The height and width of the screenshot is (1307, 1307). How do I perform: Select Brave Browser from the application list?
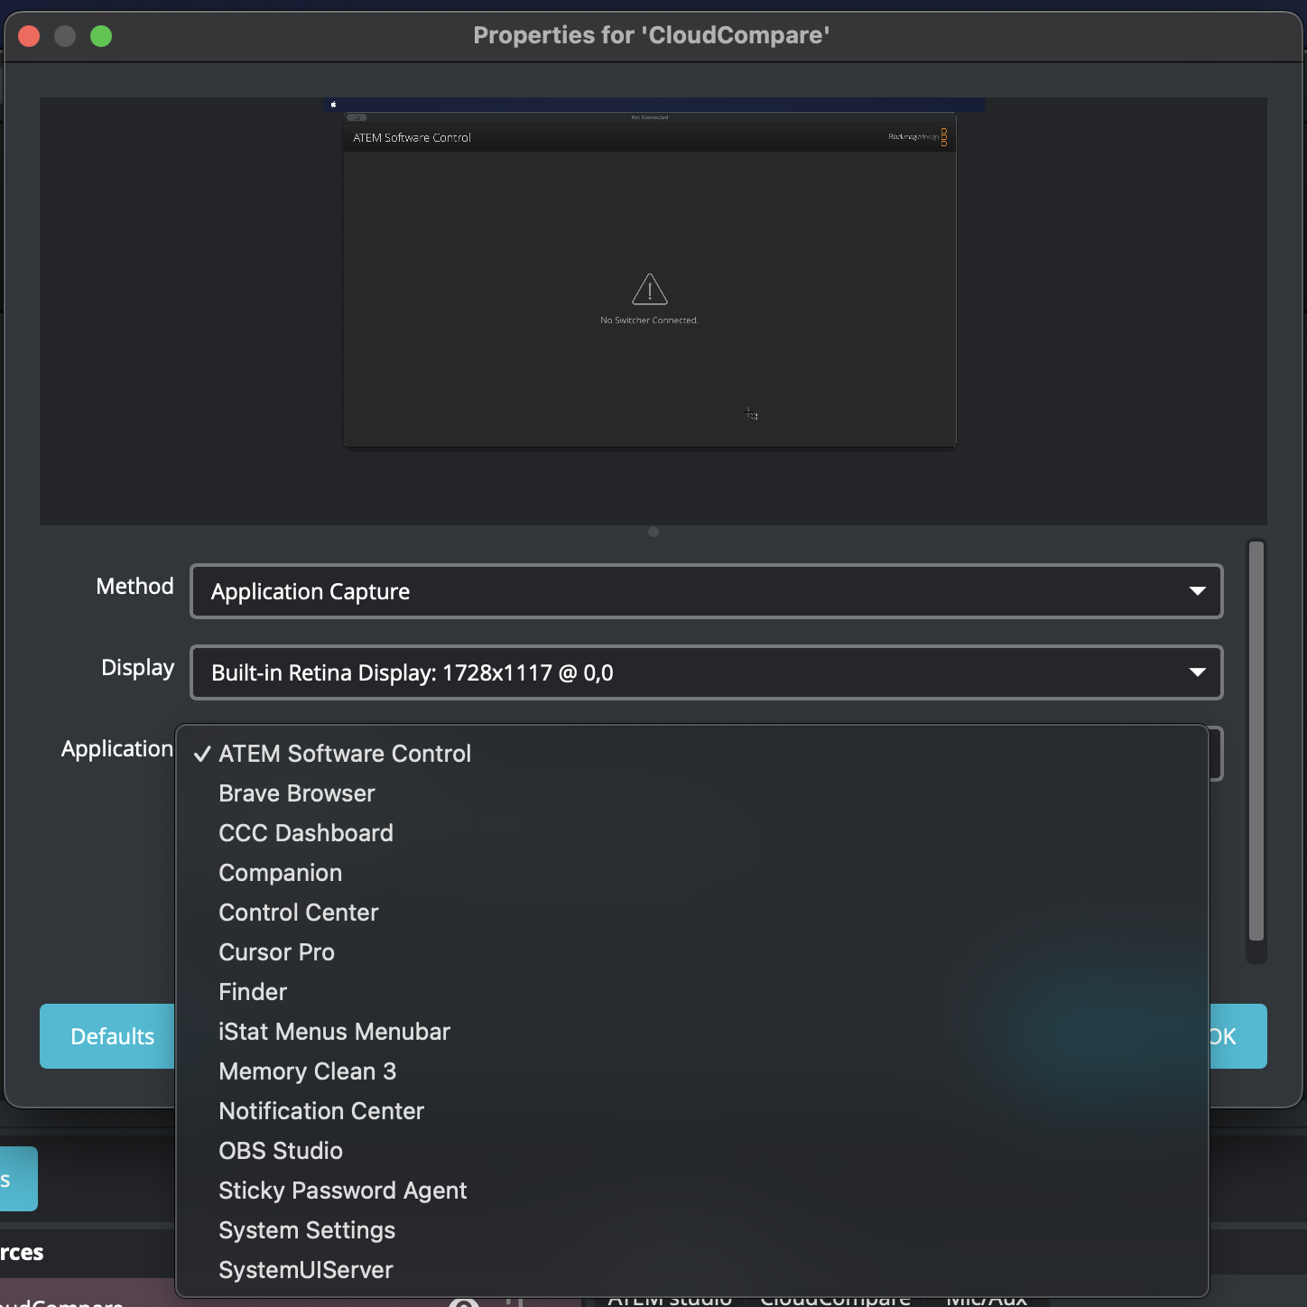pyautogui.click(x=296, y=793)
